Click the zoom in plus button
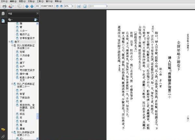Image resolution: width=195 pixels, height=140 pixels. pyautogui.click(x=61, y=6)
